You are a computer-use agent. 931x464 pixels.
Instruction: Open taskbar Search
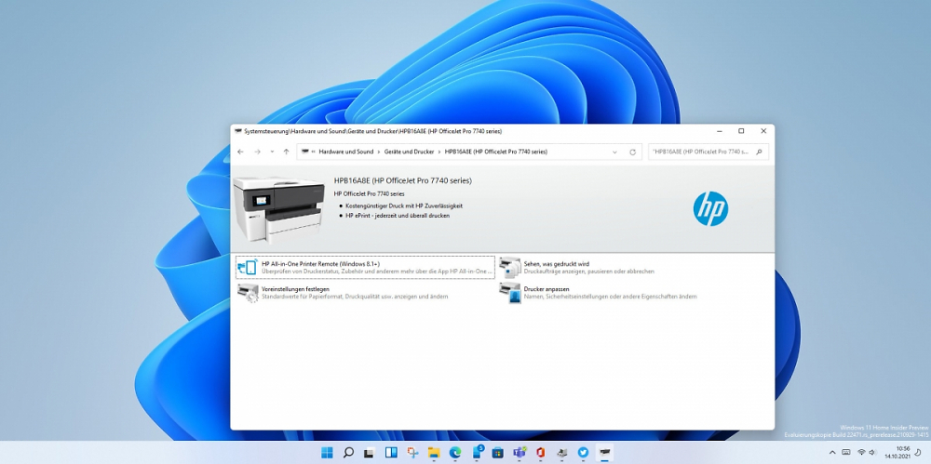coord(348,453)
